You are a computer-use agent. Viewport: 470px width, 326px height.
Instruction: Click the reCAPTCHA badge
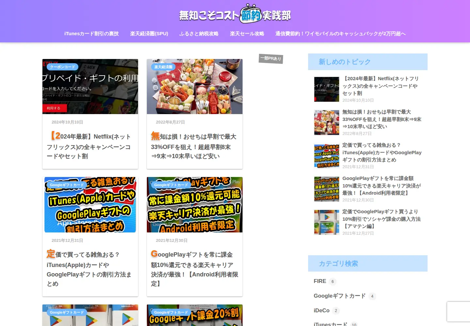point(459,312)
